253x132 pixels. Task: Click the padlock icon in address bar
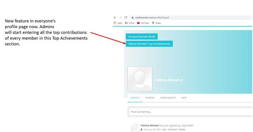[x=132, y=18]
